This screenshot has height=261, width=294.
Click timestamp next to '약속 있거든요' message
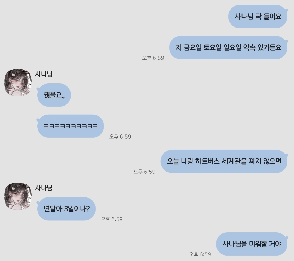point(153,58)
